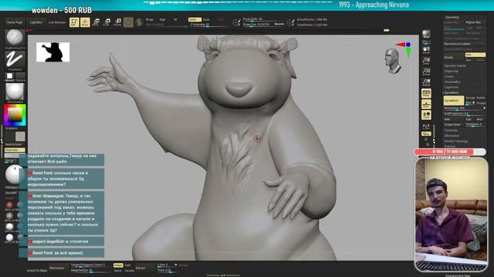The height and width of the screenshot is (277, 494).
Task: Open the material sphere picker
Action: pyautogui.click(x=15, y=92)
